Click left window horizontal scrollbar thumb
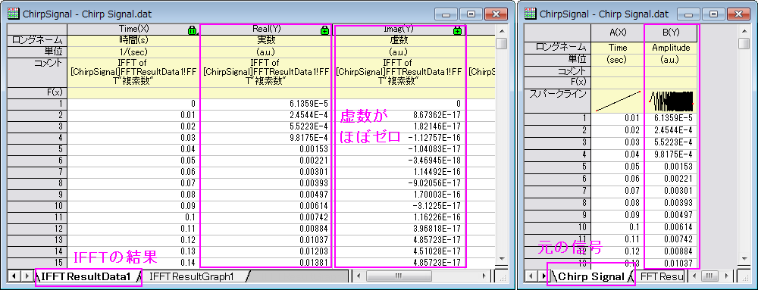Viewport: 758px width, 290px height. (399, 276)
